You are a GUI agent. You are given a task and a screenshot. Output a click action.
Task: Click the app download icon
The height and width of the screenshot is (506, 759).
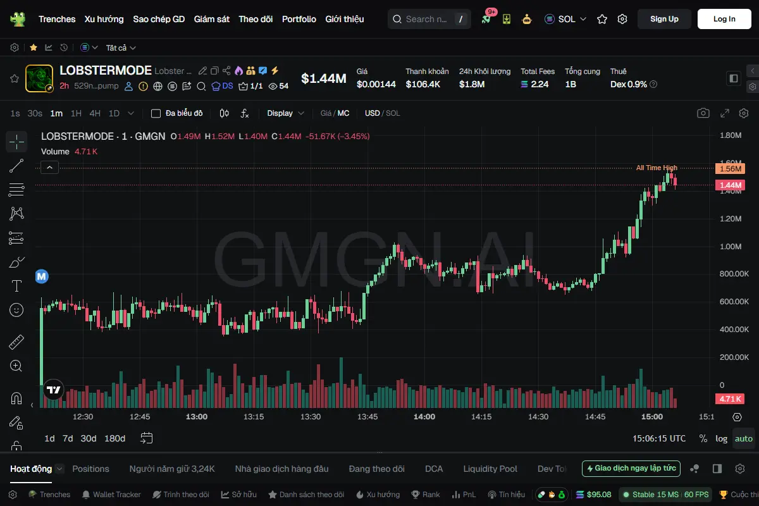507,19
